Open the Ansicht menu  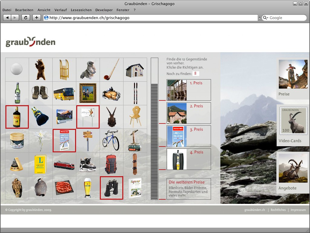[x=44, y=10]
